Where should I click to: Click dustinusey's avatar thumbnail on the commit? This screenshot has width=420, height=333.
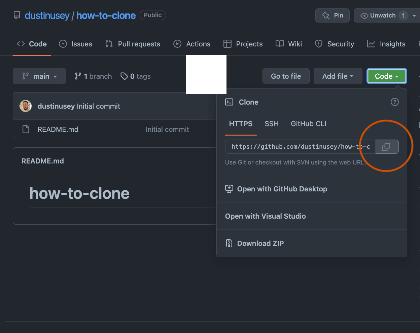[25, 106]
